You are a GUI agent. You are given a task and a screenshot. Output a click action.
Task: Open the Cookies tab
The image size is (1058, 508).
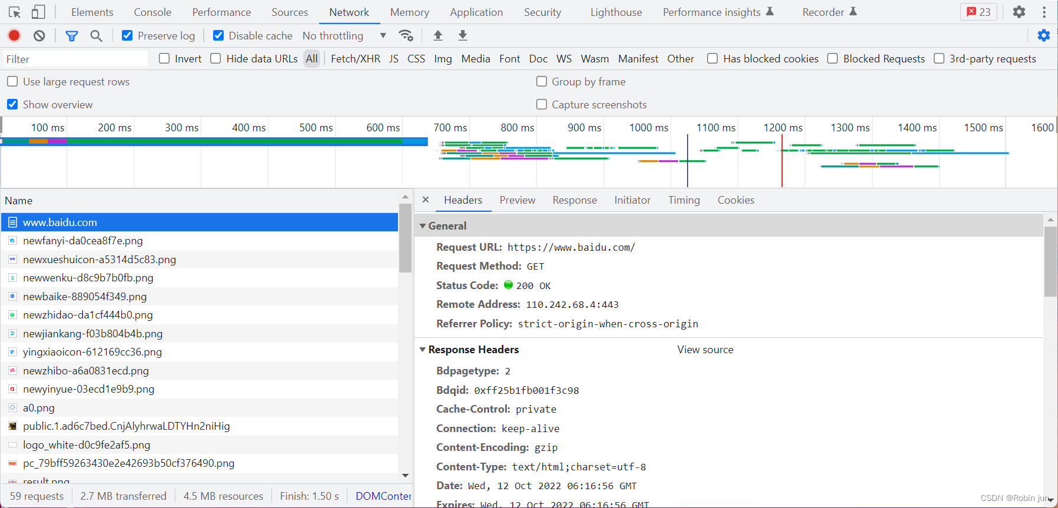pyautogui.click(x=736, y=200)
